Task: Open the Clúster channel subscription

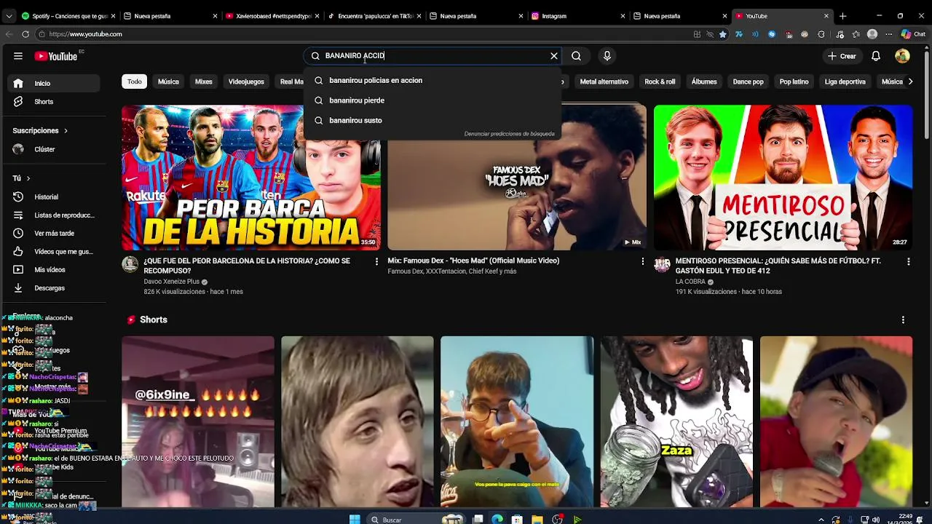Action: (55, 149)
